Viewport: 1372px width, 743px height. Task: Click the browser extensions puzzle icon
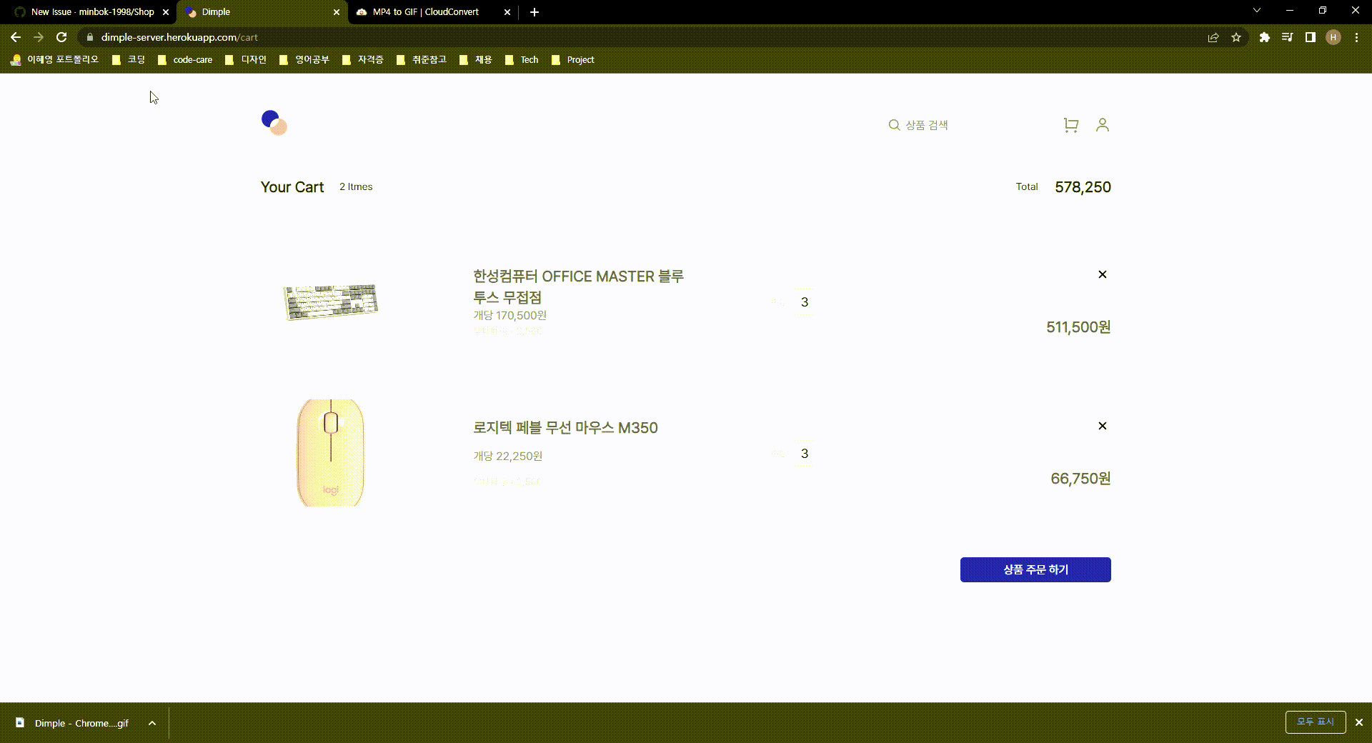pos(1264,37)
